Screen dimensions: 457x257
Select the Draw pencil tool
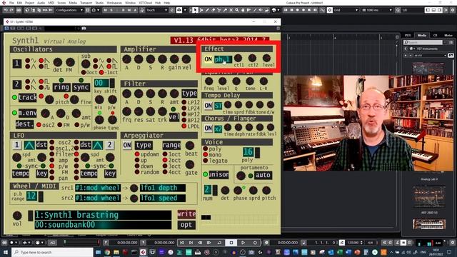click(x=207, y=10)
